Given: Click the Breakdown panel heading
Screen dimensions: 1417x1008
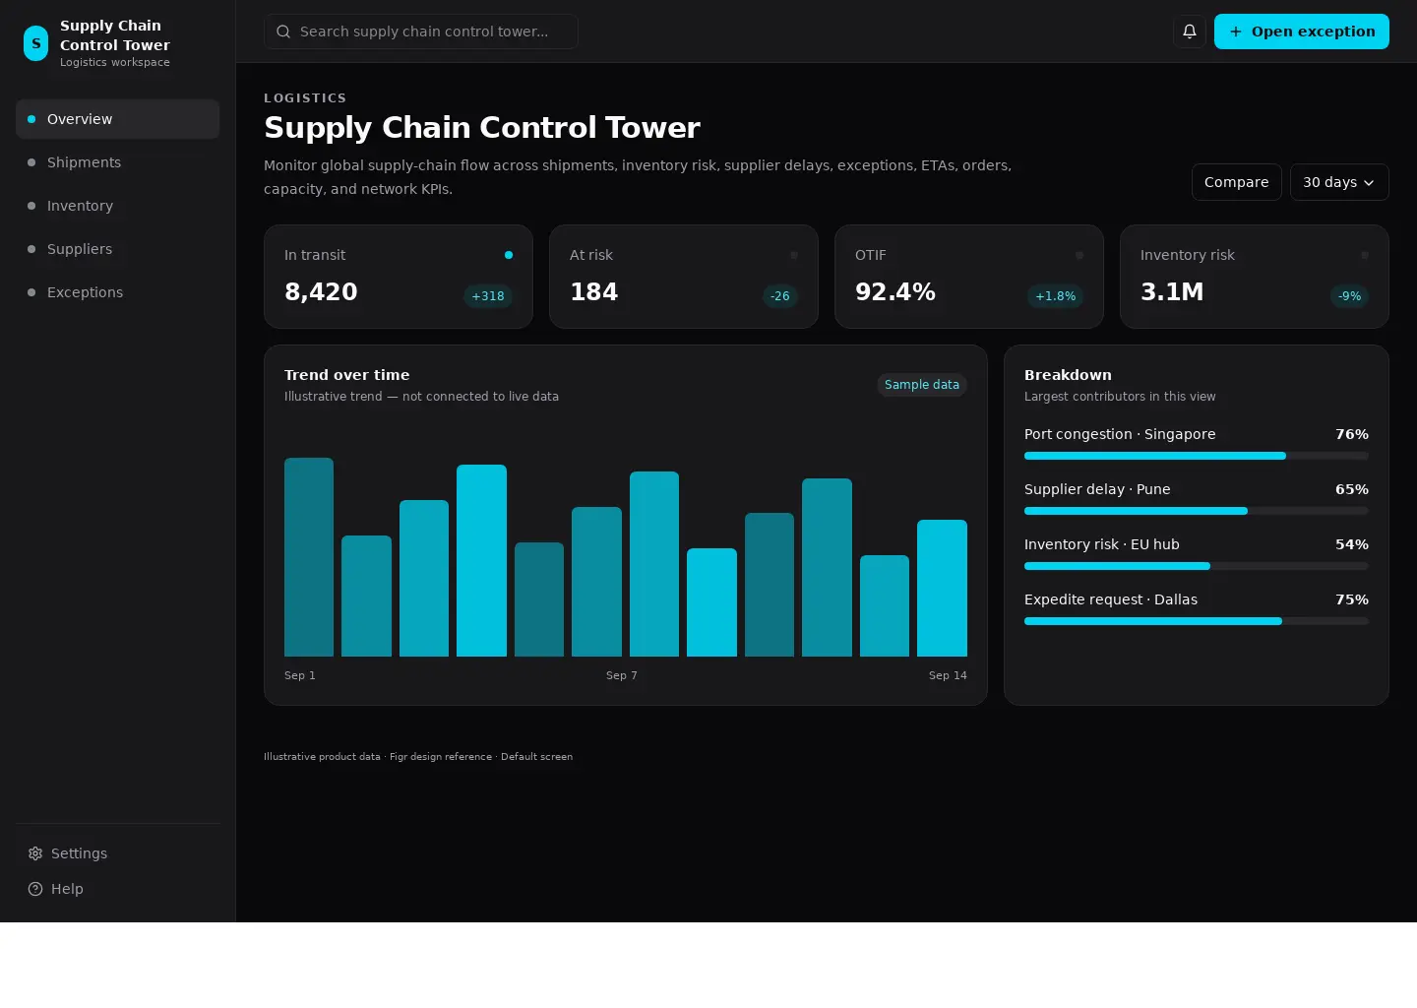Looking at the screenshot, I should (1068, 375).
